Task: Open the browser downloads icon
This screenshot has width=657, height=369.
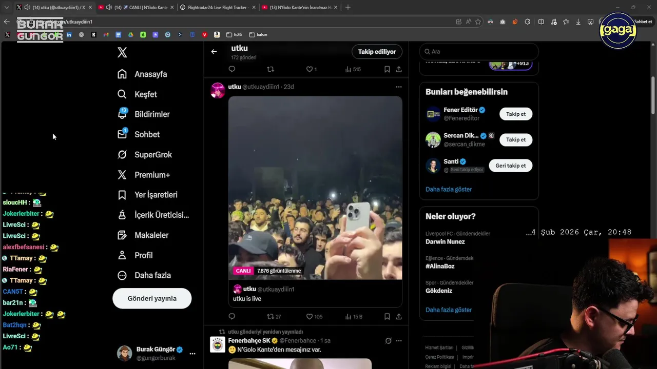Action: click(578, 22)
